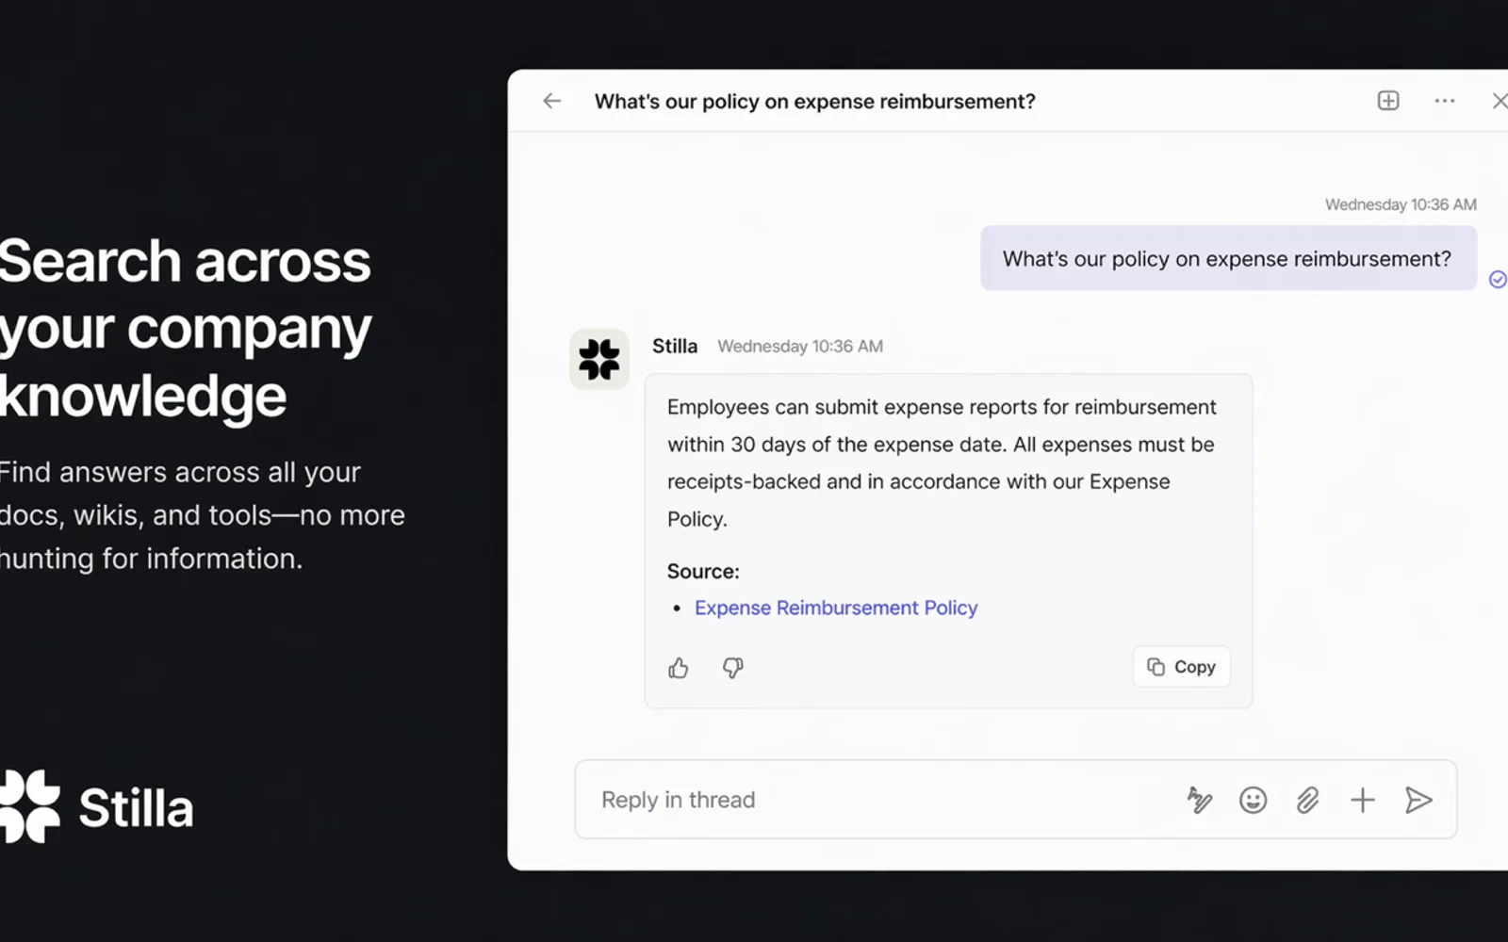Click the Stilla avatar in the chat
Image resolution: width=1508 pixels, height=942 pixels.
[x=599, y=359]
